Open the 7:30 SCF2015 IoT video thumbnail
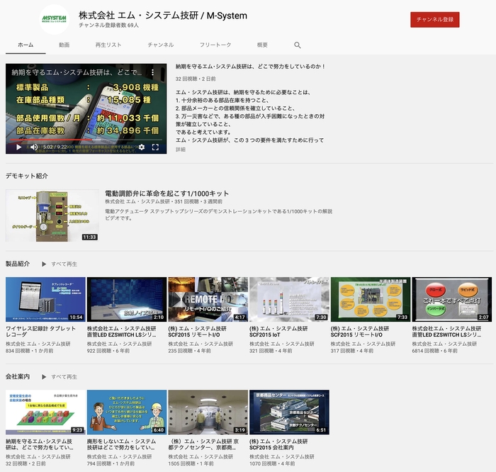Viewport: 496px width, 472px height. point(289,299)
